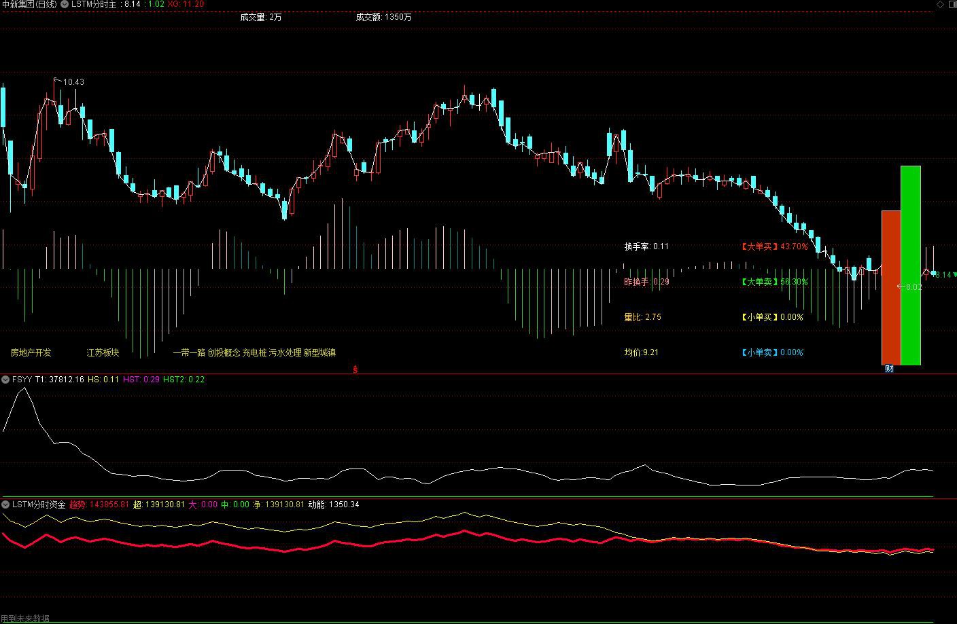Click the 8.02 low price label

[913, 287]
